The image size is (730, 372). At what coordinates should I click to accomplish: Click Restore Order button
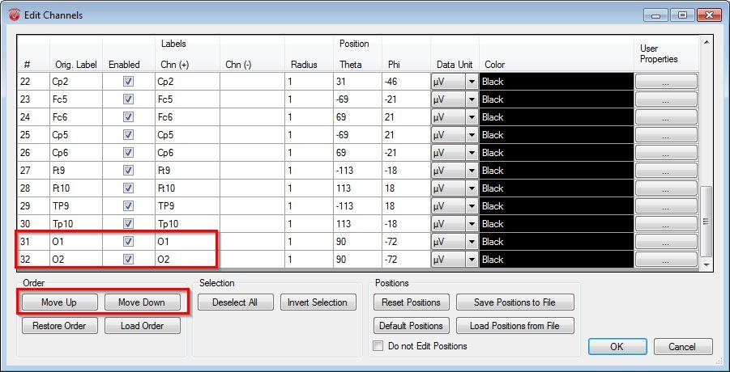[x=60, y=326]
